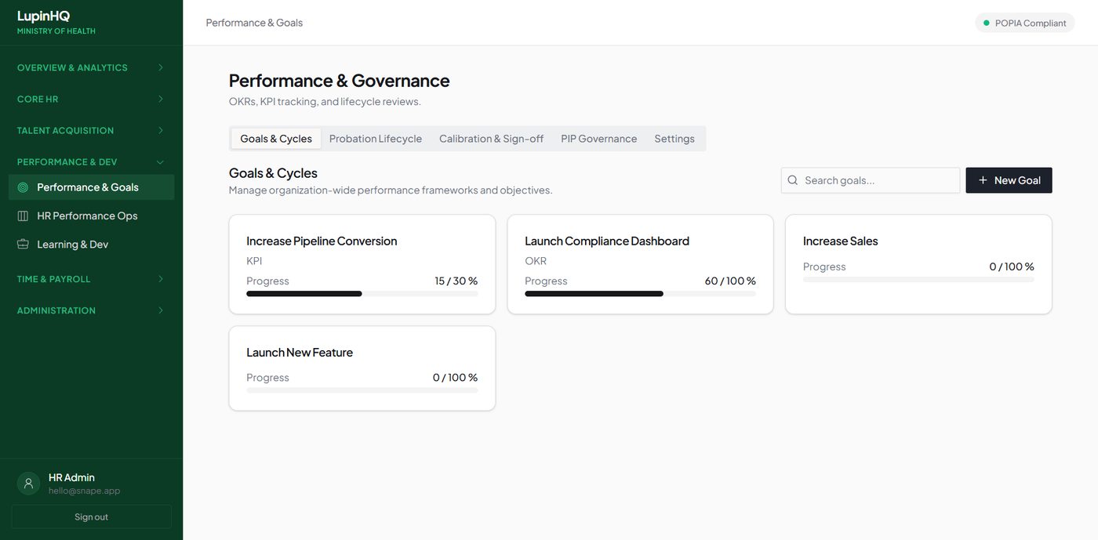This screenshot has height=540, width=1098.
Task: Click the Performance & Goals breadcrumb
Action: [x=254, y=23]
